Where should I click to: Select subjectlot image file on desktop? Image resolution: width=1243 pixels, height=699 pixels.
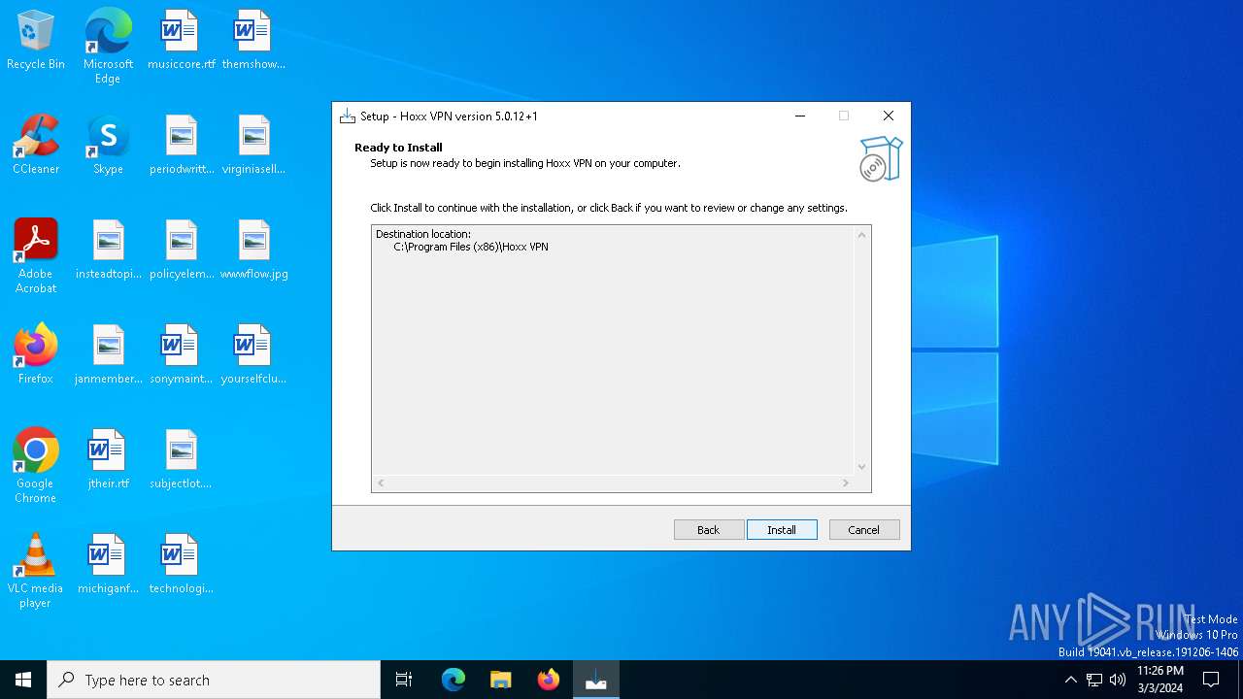click(181, 460)
